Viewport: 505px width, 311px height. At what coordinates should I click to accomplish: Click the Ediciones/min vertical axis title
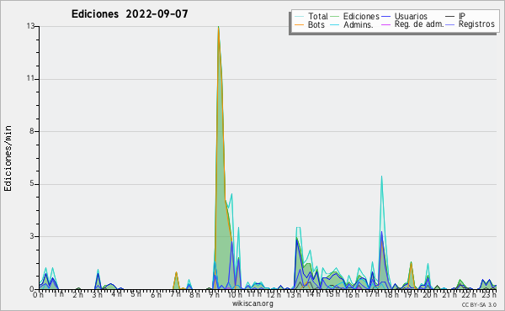tap(8, 158)
